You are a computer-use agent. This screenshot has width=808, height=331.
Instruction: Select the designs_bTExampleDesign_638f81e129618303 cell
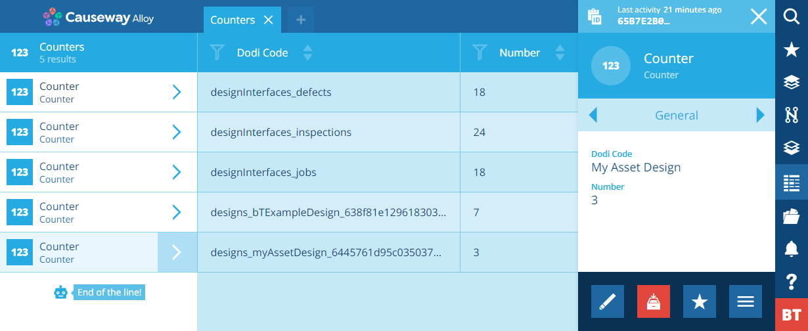tap(328, 212)
